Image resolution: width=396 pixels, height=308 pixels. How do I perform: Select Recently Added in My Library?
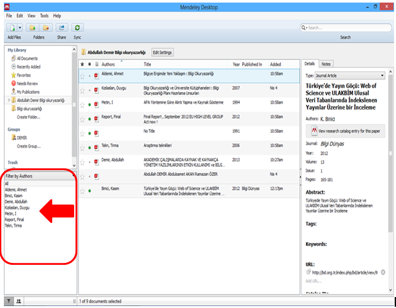coord(28,67)
